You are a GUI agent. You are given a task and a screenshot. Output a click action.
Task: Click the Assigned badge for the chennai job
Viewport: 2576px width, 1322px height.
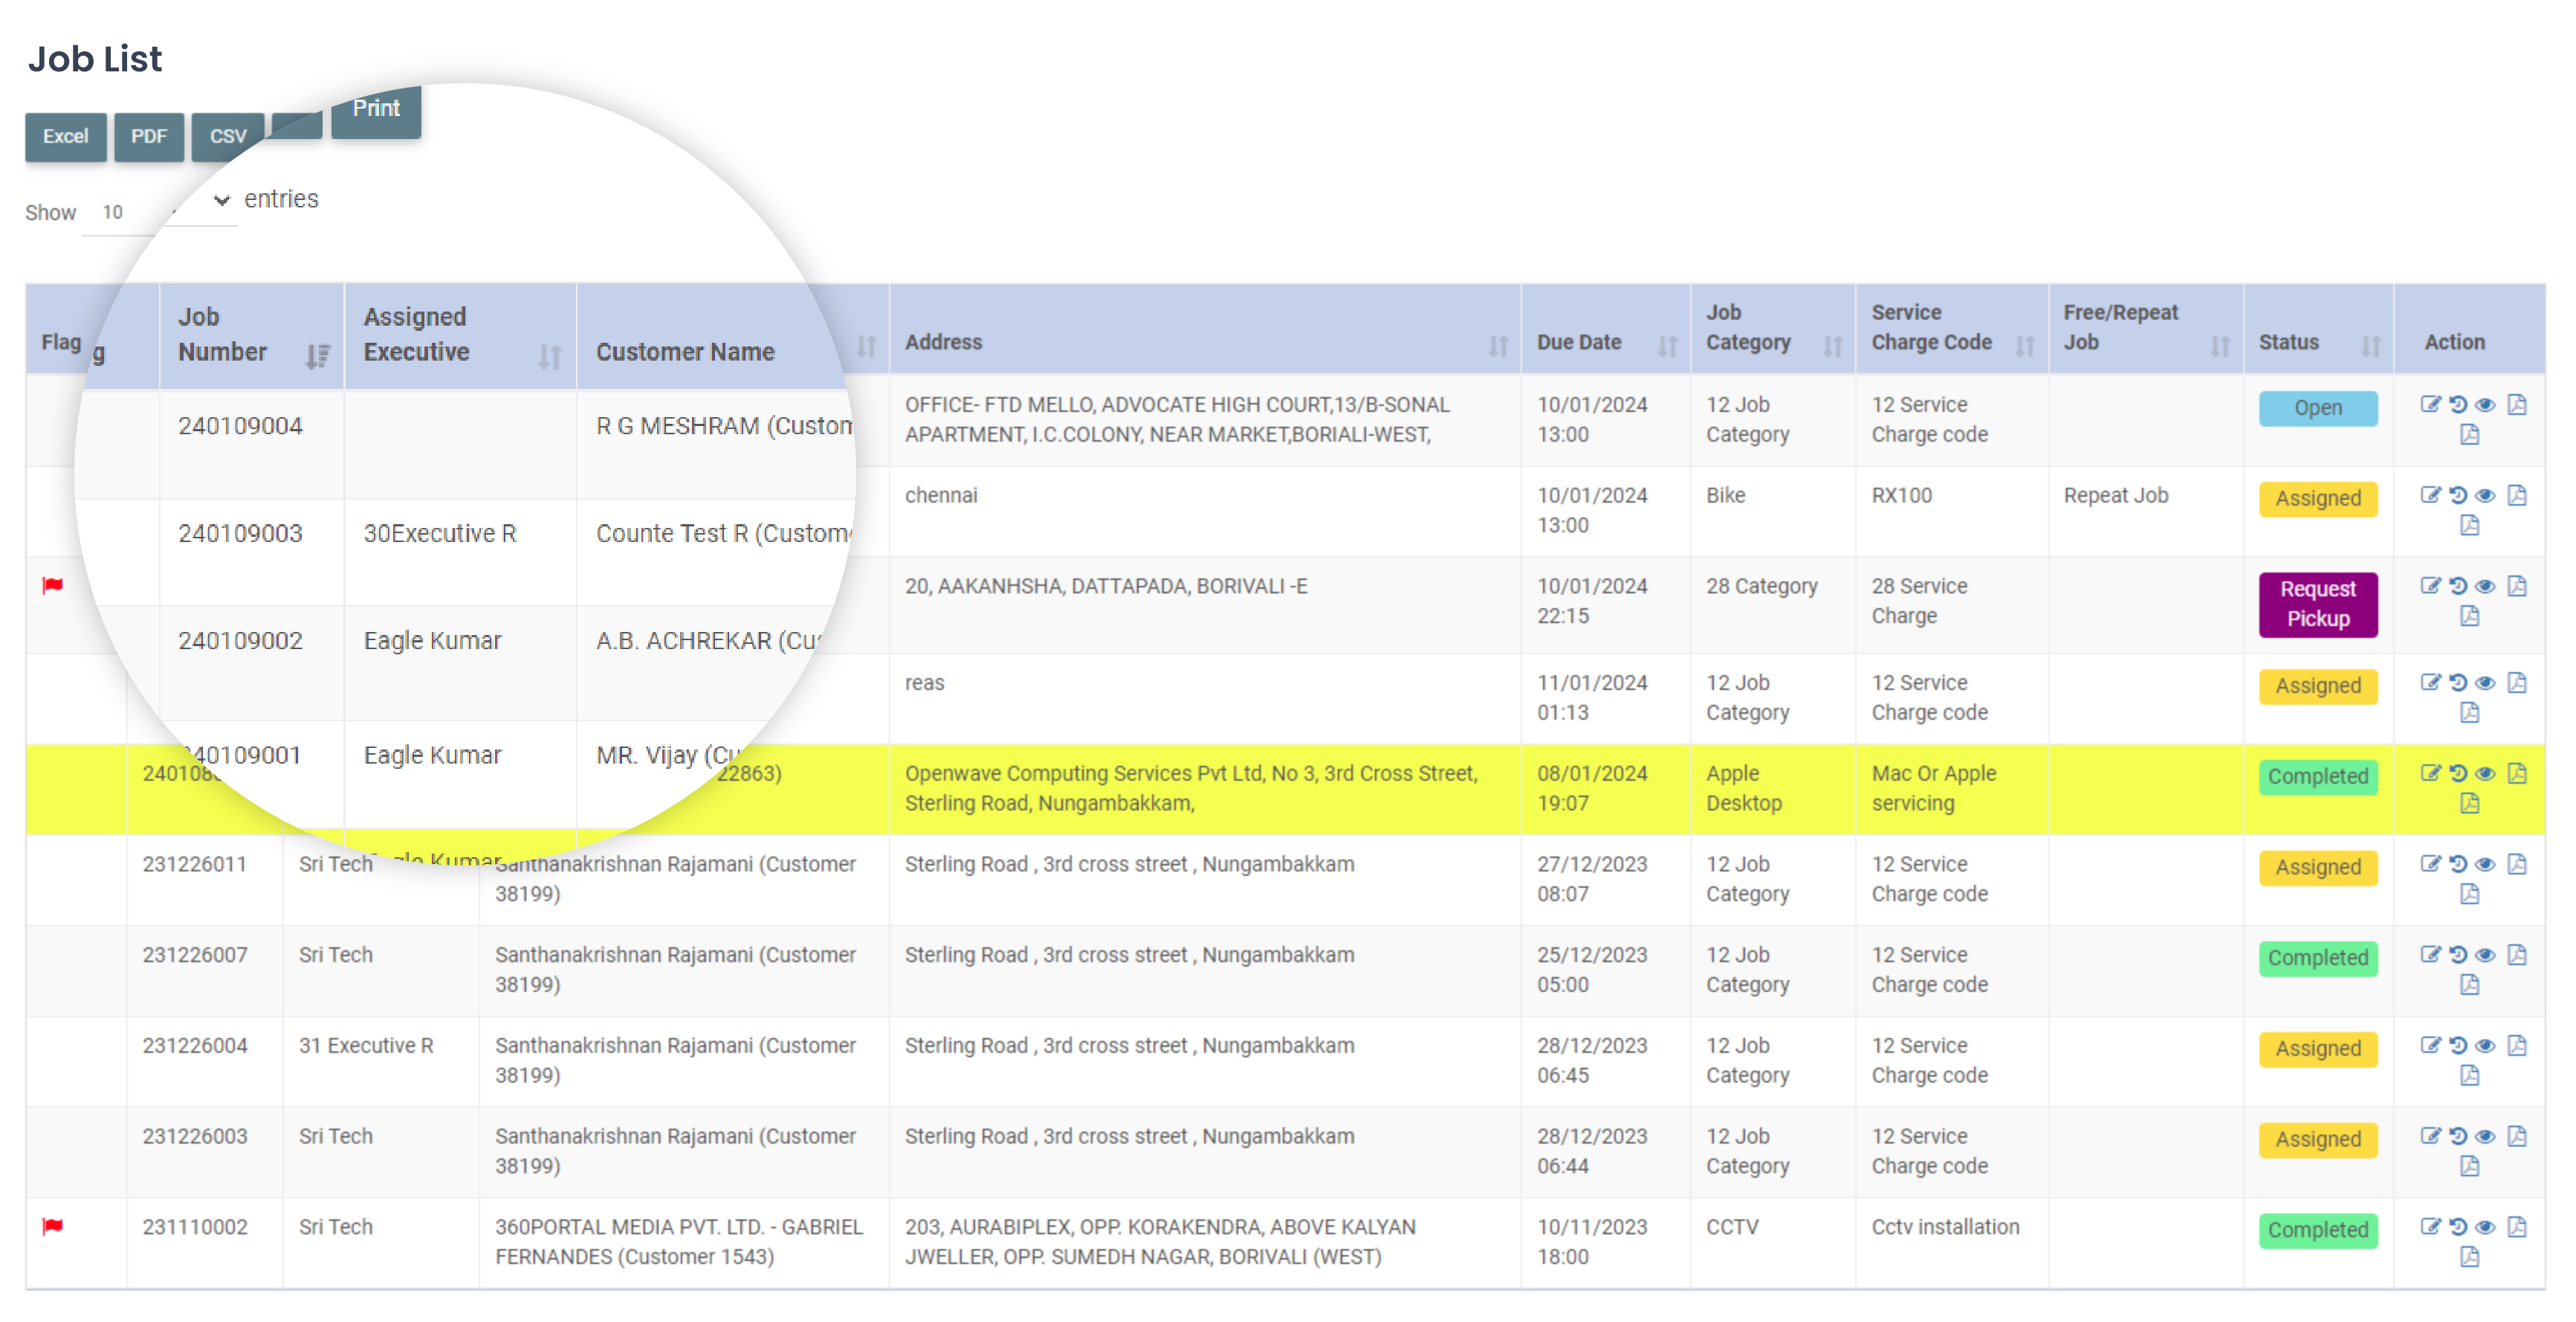click(x=2318, y=498)
